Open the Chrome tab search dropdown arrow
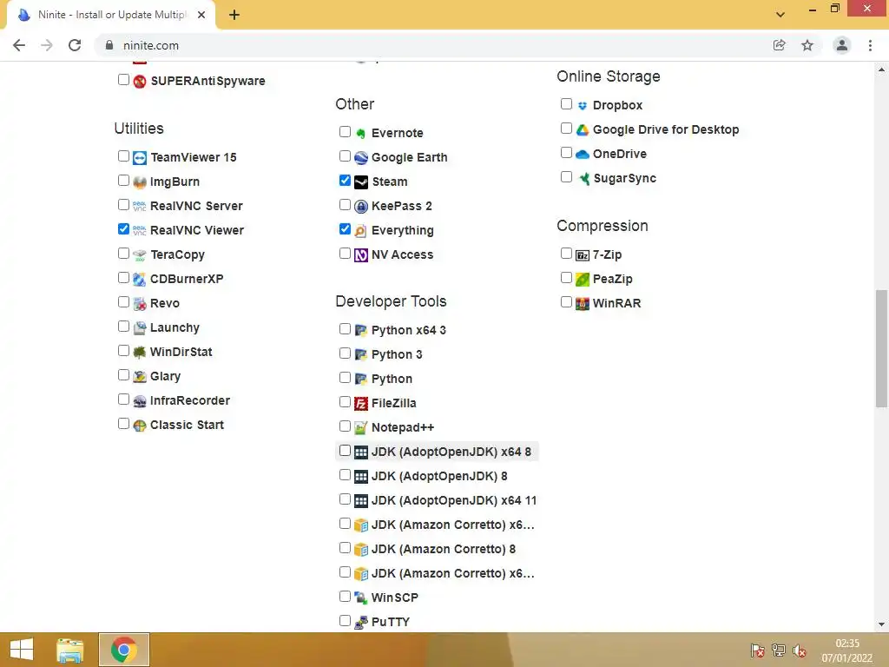 780,15
